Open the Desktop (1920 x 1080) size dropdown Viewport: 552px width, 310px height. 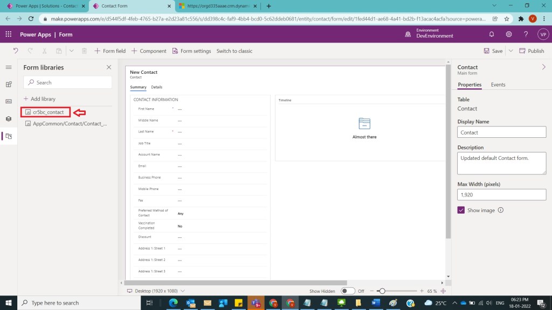[156, 291]
